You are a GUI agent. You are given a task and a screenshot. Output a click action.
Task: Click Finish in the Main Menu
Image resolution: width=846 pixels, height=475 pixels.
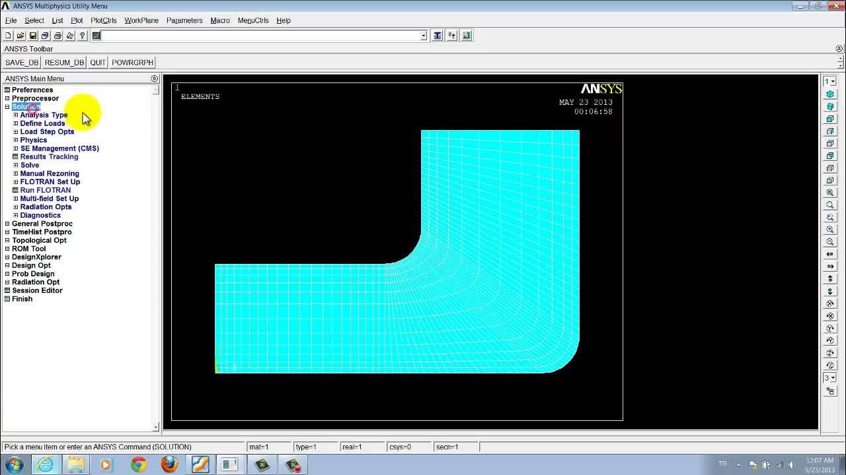[x=22, y=299]
